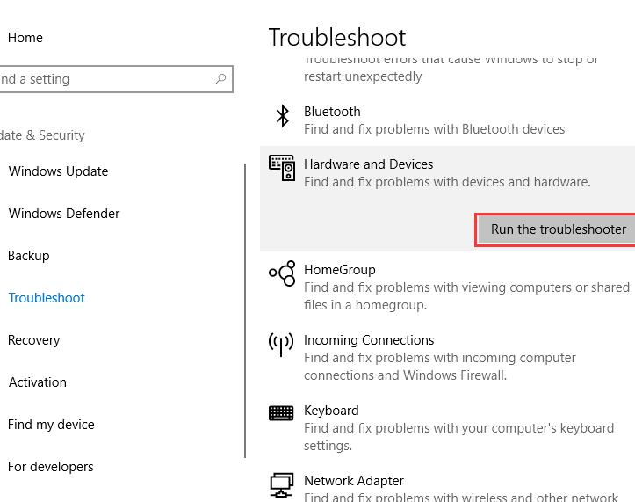The width and height of the screenshot is (635, 502).
Task: Click the Find a setting search box
Action: pyautogui.click(x=116, y=79)
